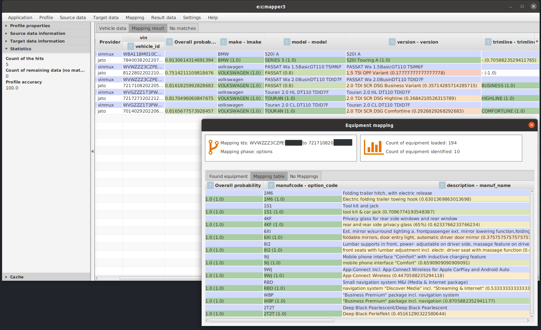
Task: Maximize the e:c:mapper3 window
Action: tap(522, 6)
